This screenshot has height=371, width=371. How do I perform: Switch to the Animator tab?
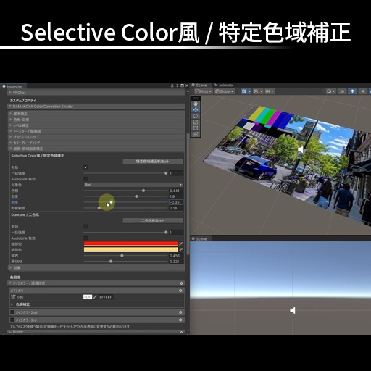(224, 86)
